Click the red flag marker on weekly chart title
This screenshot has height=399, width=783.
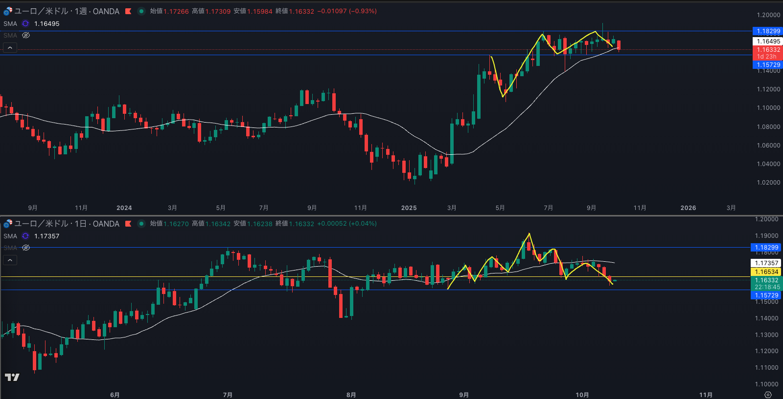point(128,11)
